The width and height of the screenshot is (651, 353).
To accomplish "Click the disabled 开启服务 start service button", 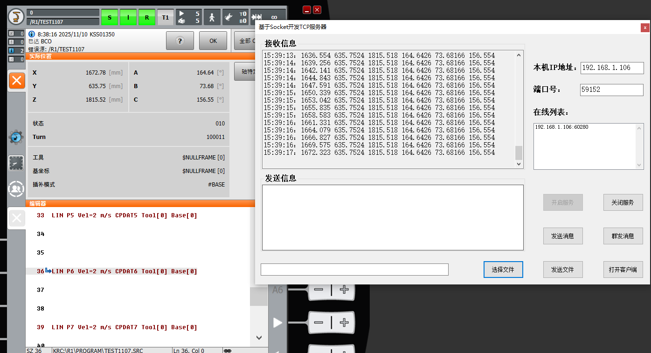I will (563, 202).
